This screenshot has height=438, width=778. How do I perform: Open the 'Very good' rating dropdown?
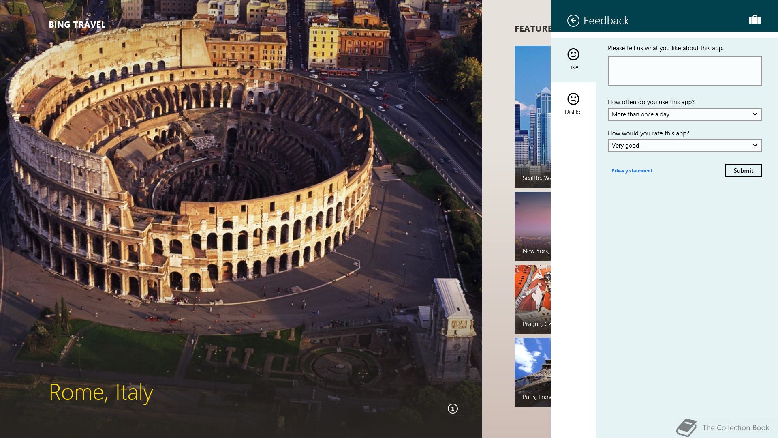click(685, 146)
